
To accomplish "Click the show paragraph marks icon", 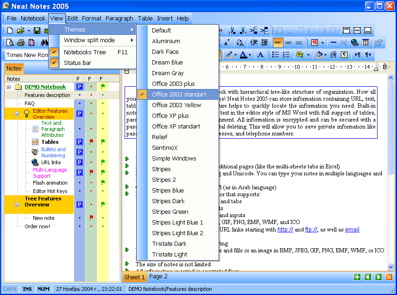I will point(344,55).
